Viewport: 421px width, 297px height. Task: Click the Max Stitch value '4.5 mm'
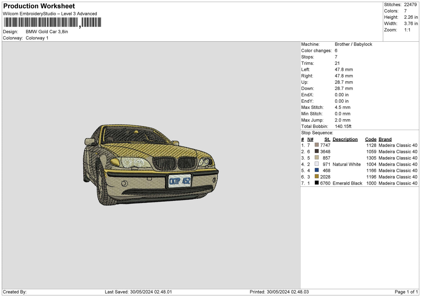[343, 107]
